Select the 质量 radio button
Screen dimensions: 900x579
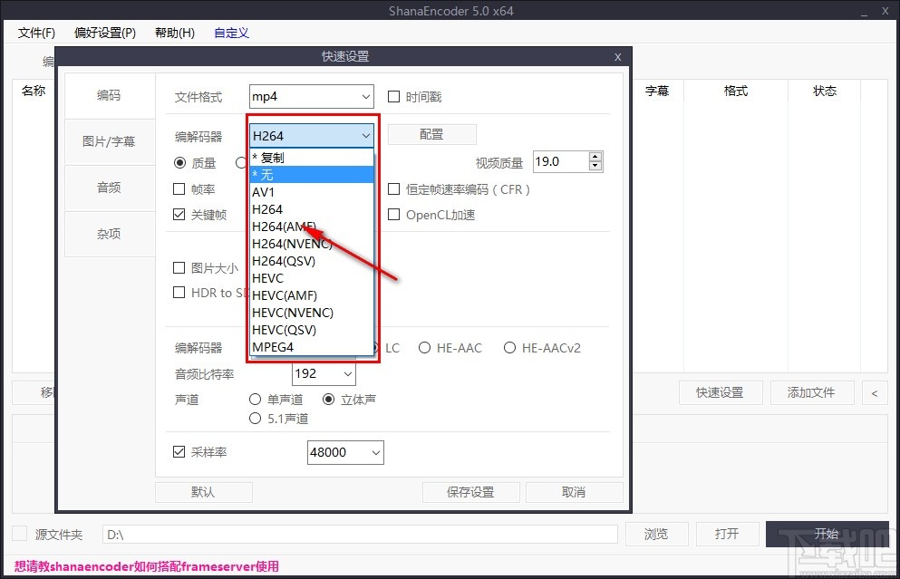point(179,163)
